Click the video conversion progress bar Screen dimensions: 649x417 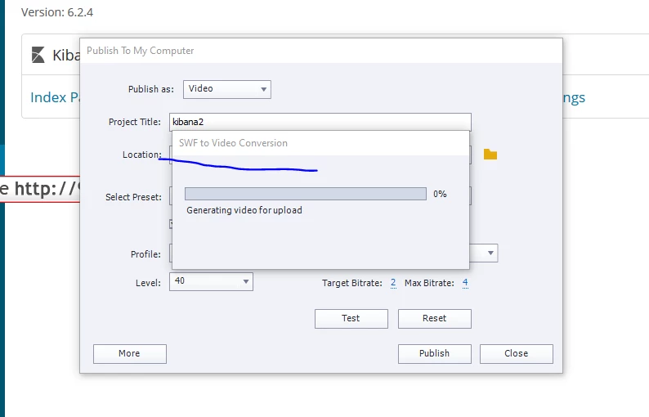pyautogui.click(x=306, y=194)
